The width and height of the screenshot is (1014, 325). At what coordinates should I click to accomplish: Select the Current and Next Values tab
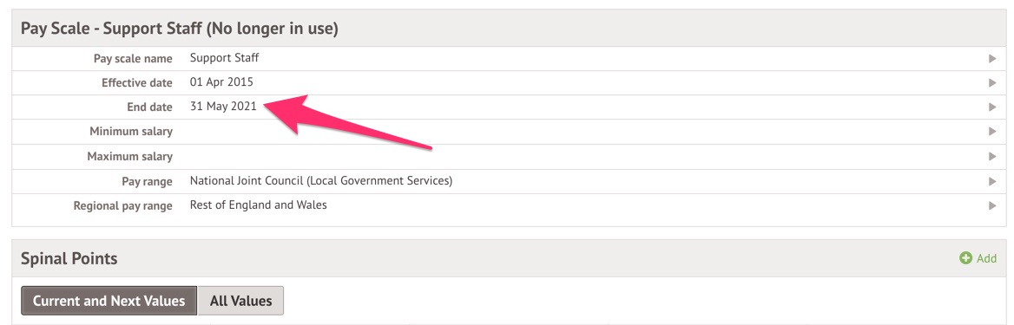pos(109,301)
